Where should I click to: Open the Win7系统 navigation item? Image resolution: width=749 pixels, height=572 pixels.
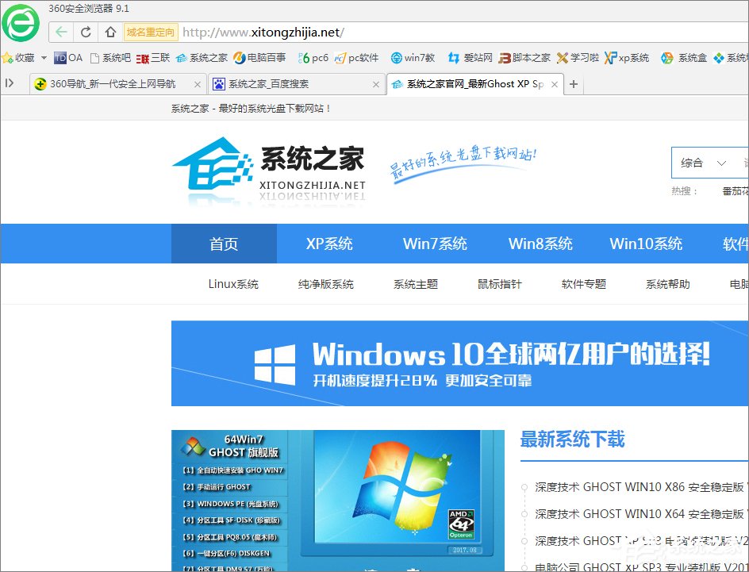click(x=435, y=244)
